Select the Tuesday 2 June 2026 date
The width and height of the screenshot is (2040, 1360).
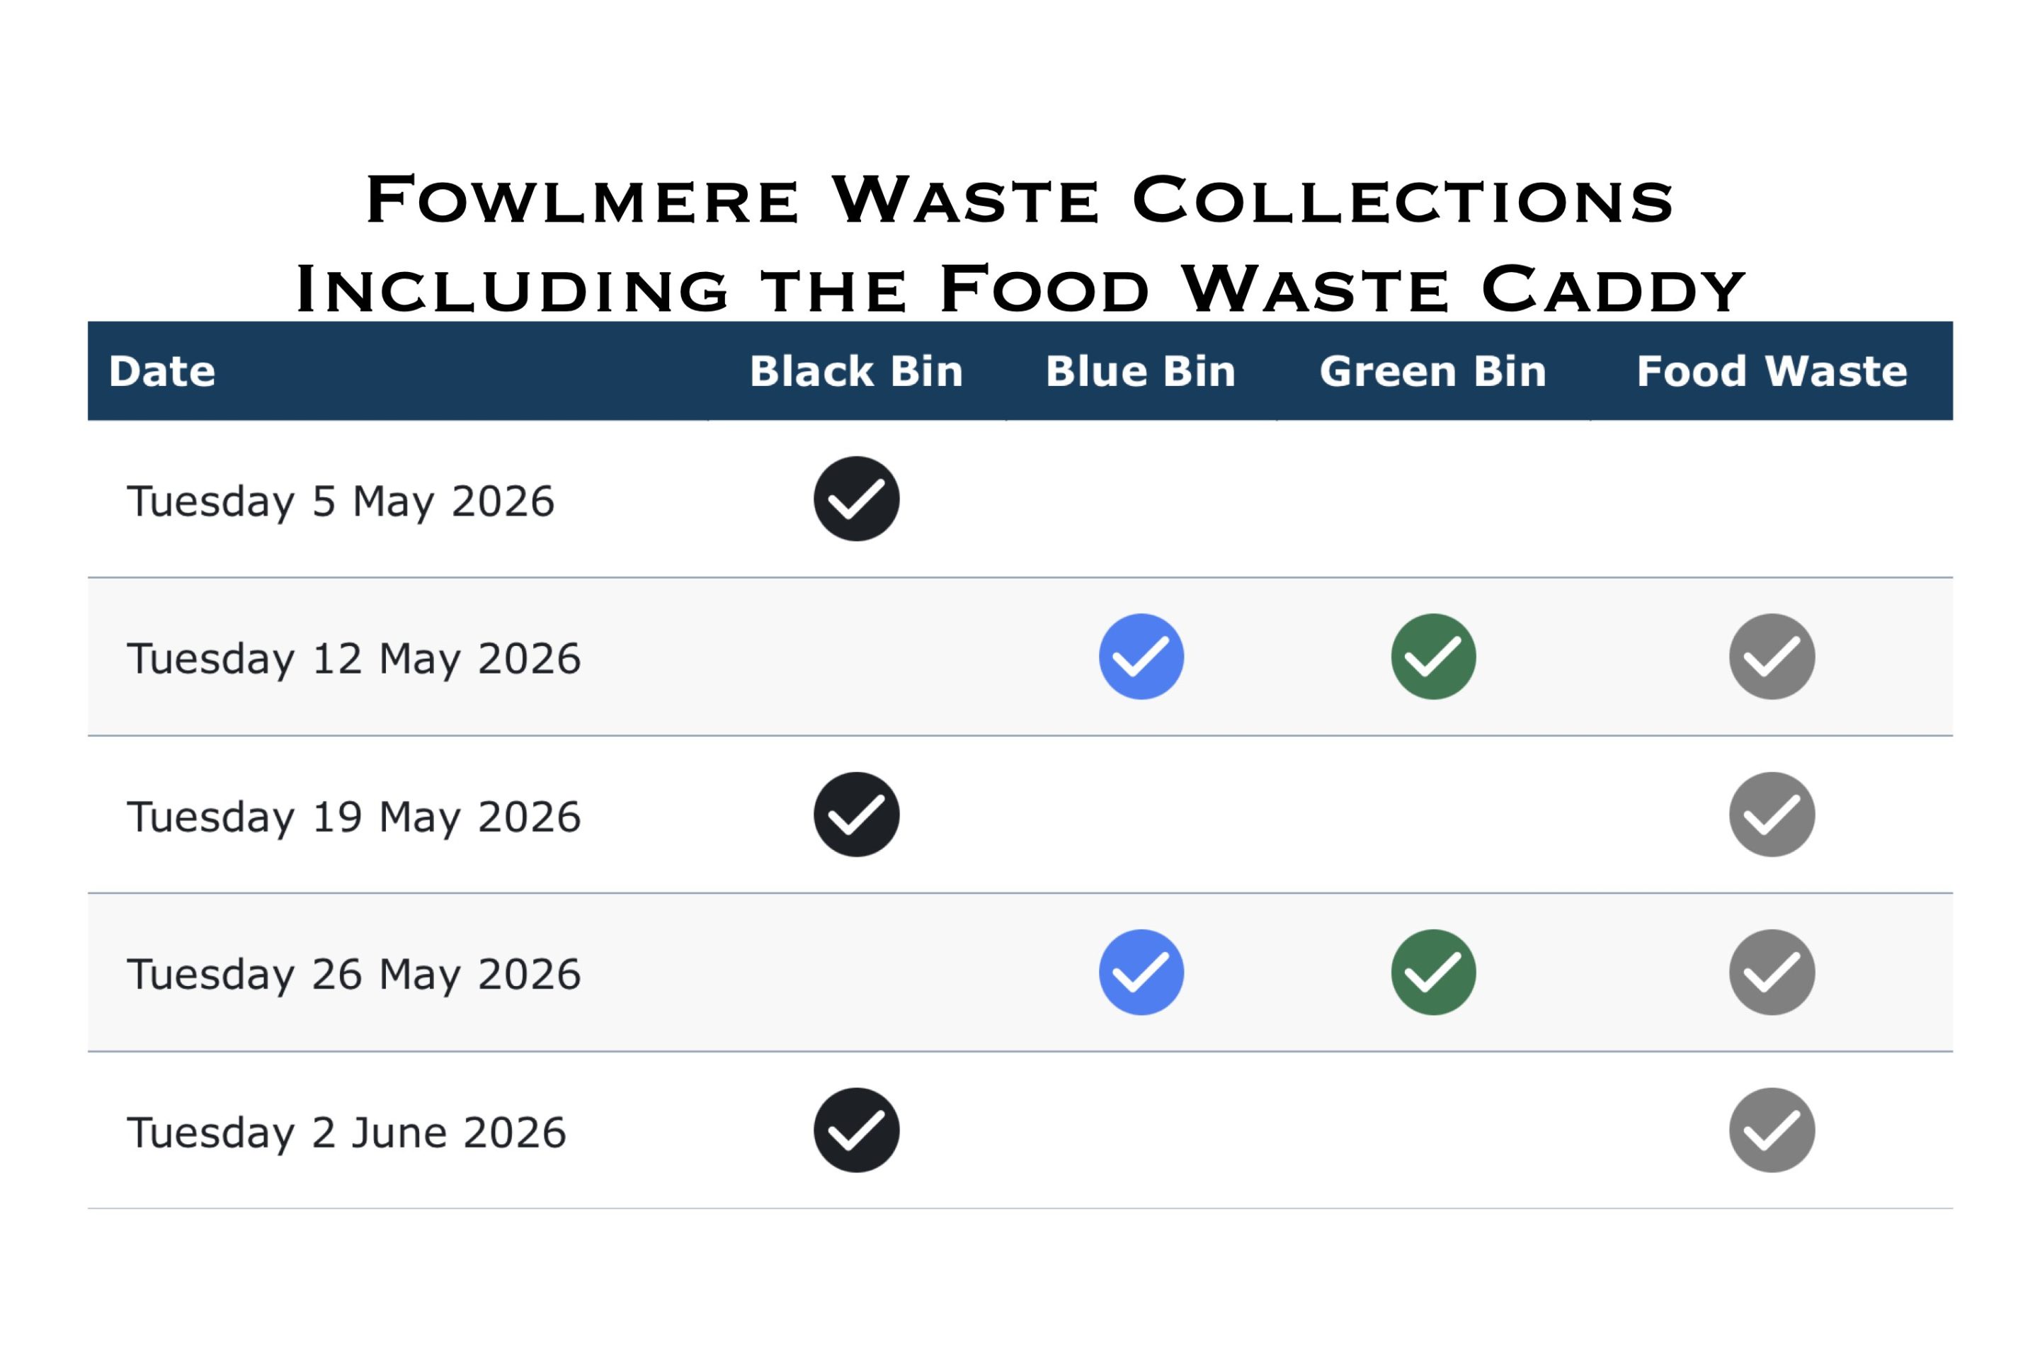coord(346,1133)
